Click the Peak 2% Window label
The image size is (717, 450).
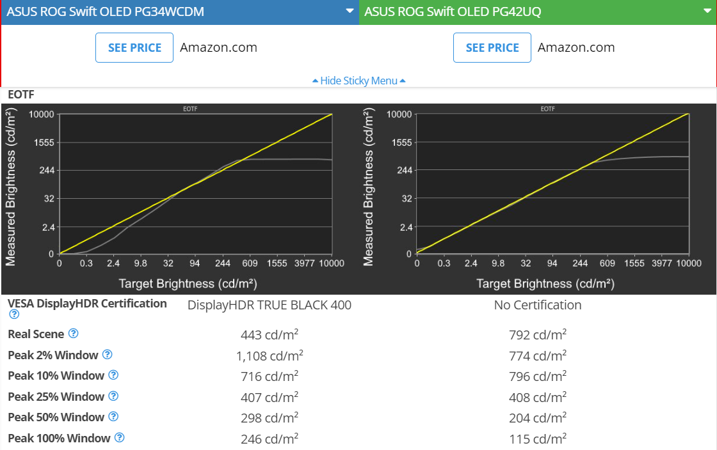53,355
